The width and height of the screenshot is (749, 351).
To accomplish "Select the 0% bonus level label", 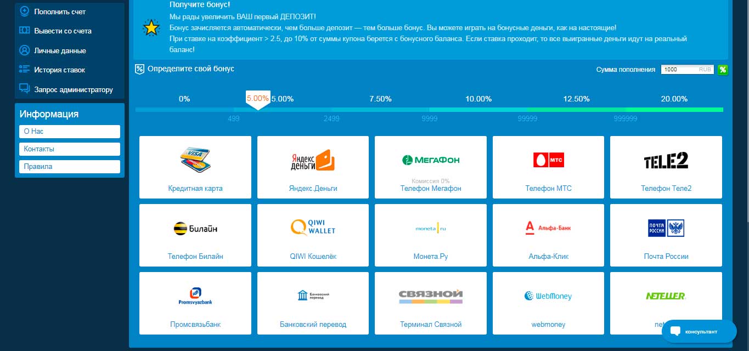I will 184,99.
